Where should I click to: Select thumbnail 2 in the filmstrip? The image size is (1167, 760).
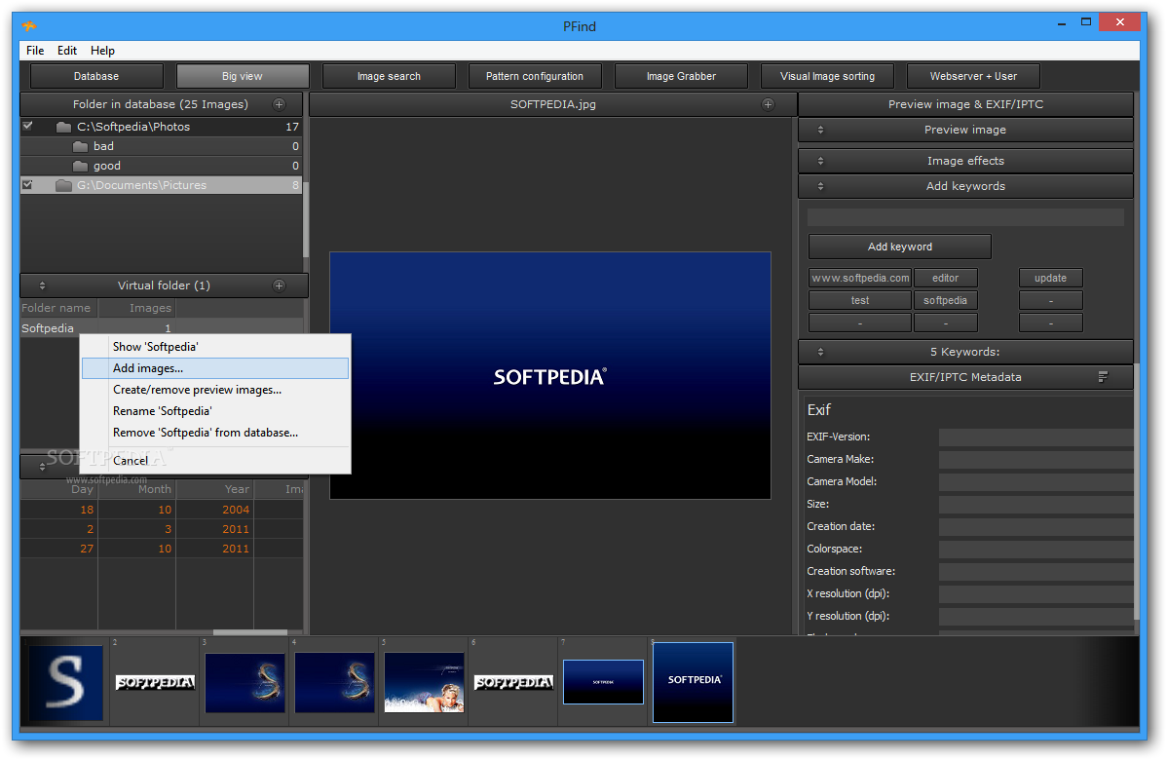click(x=155, y=682)
